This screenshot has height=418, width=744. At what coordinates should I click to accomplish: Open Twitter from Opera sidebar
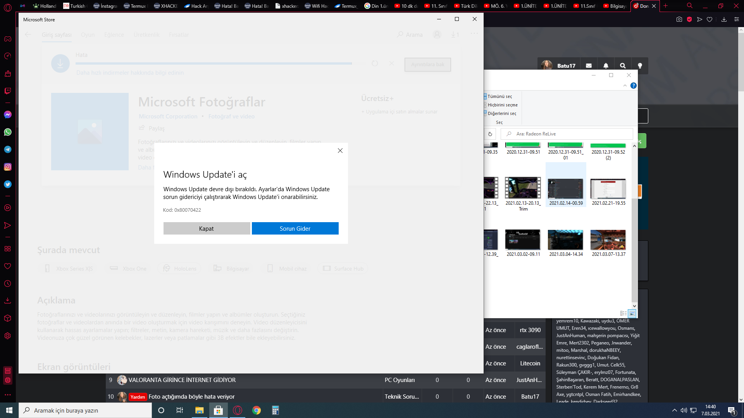[8, 184]
